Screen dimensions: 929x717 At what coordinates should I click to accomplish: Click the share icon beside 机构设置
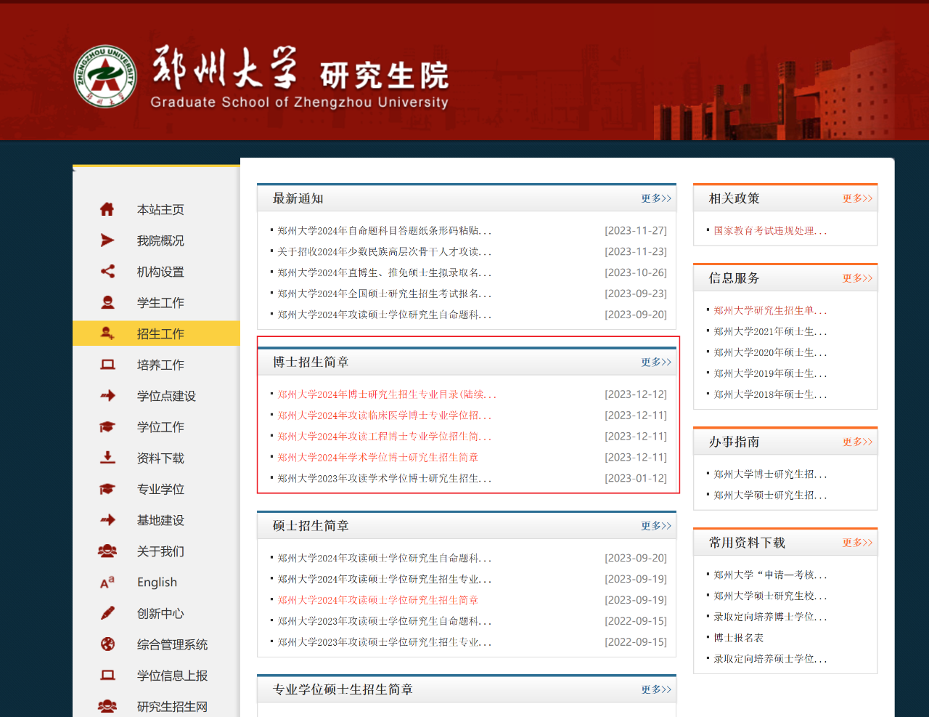[107, 272]
